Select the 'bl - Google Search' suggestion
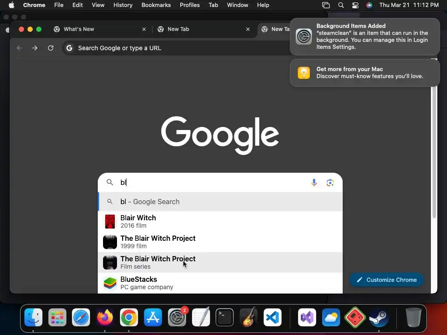This screenshot has height=335, width=447. pos(220,202)
